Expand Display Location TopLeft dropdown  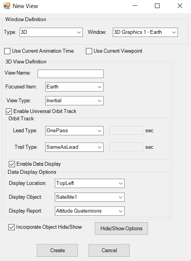90,183
